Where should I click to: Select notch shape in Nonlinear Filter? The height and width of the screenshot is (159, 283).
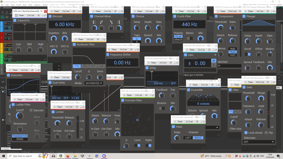(101, 66)
